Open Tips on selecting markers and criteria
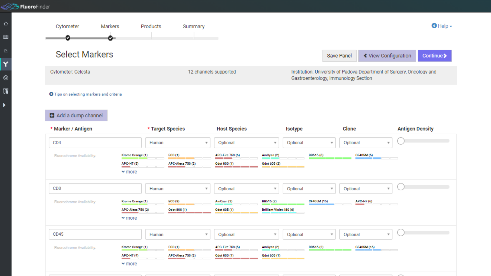491x276 pixels. [85, 94]
